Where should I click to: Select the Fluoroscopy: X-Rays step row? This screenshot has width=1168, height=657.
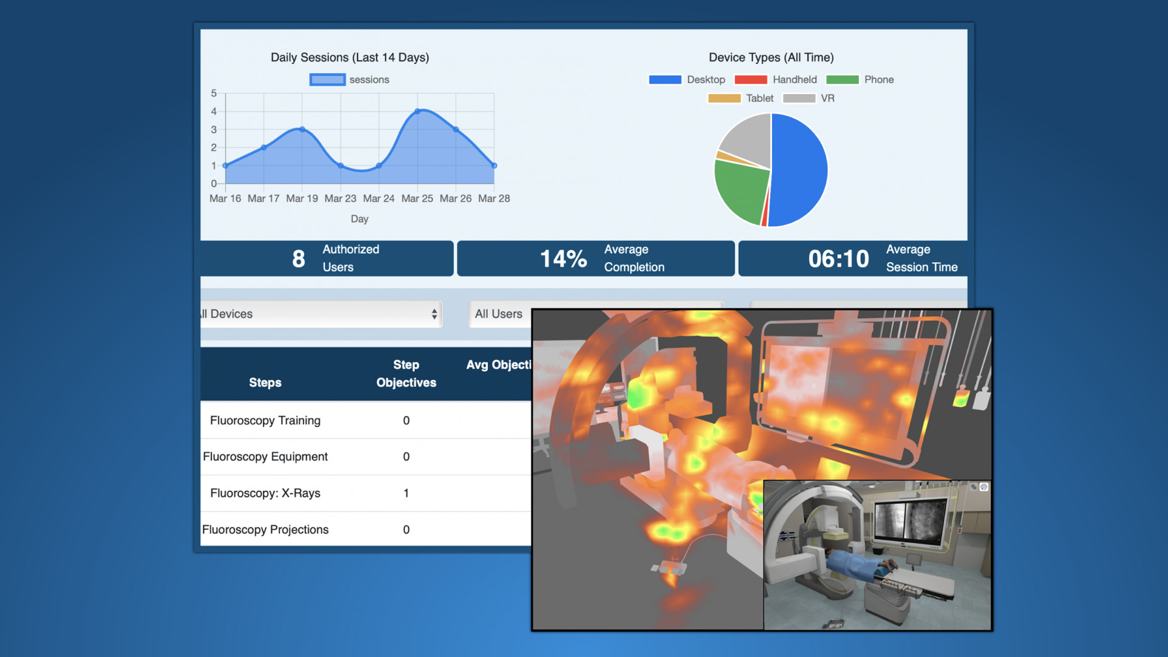tap(265, 493)
